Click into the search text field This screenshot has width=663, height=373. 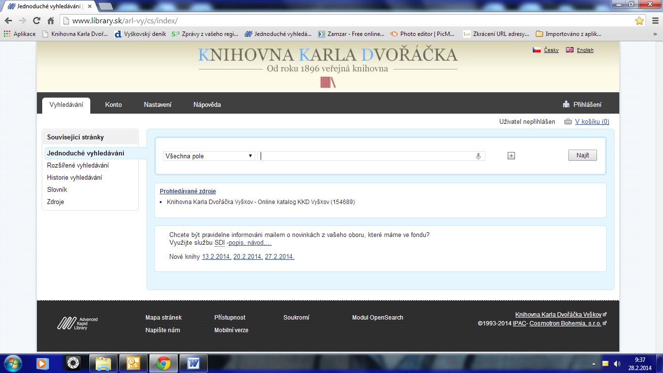[371, 156]
